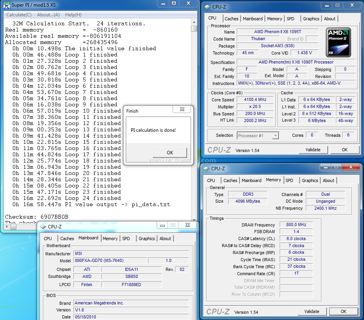Click the Super PI app icon in title bar
This screenshot has height=320, width=364.
7,5
